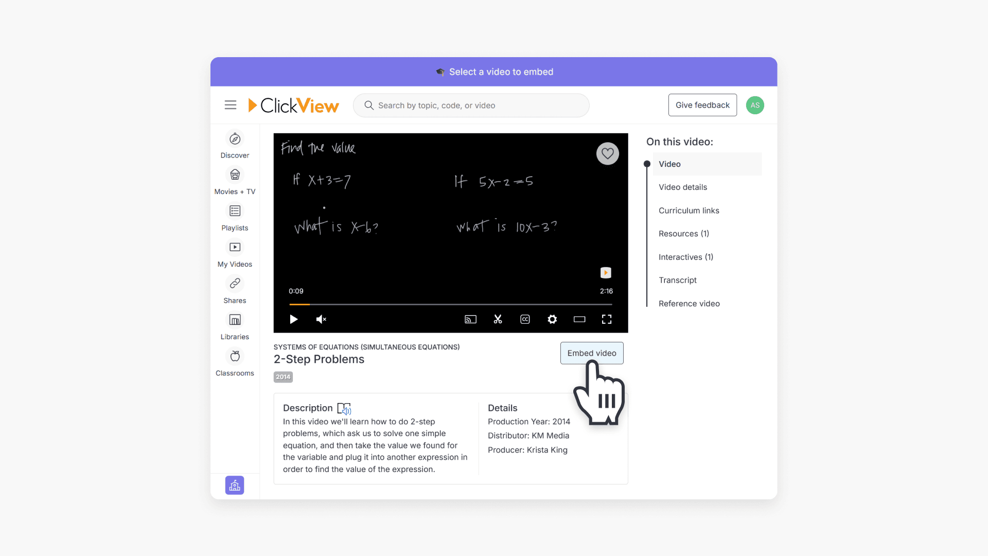
Task: Open the player settings gear
Action: click(552, 319)
